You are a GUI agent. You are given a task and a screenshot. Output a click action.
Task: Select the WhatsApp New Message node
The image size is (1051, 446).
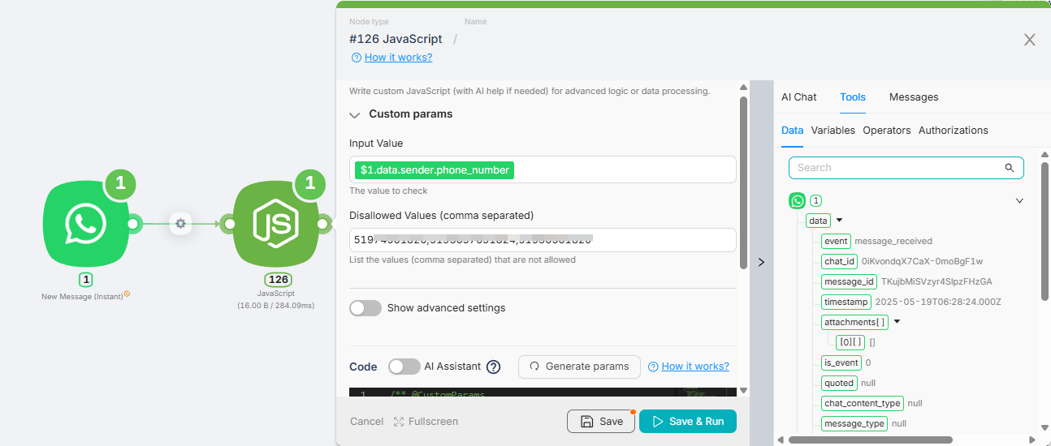coord(86,223)
